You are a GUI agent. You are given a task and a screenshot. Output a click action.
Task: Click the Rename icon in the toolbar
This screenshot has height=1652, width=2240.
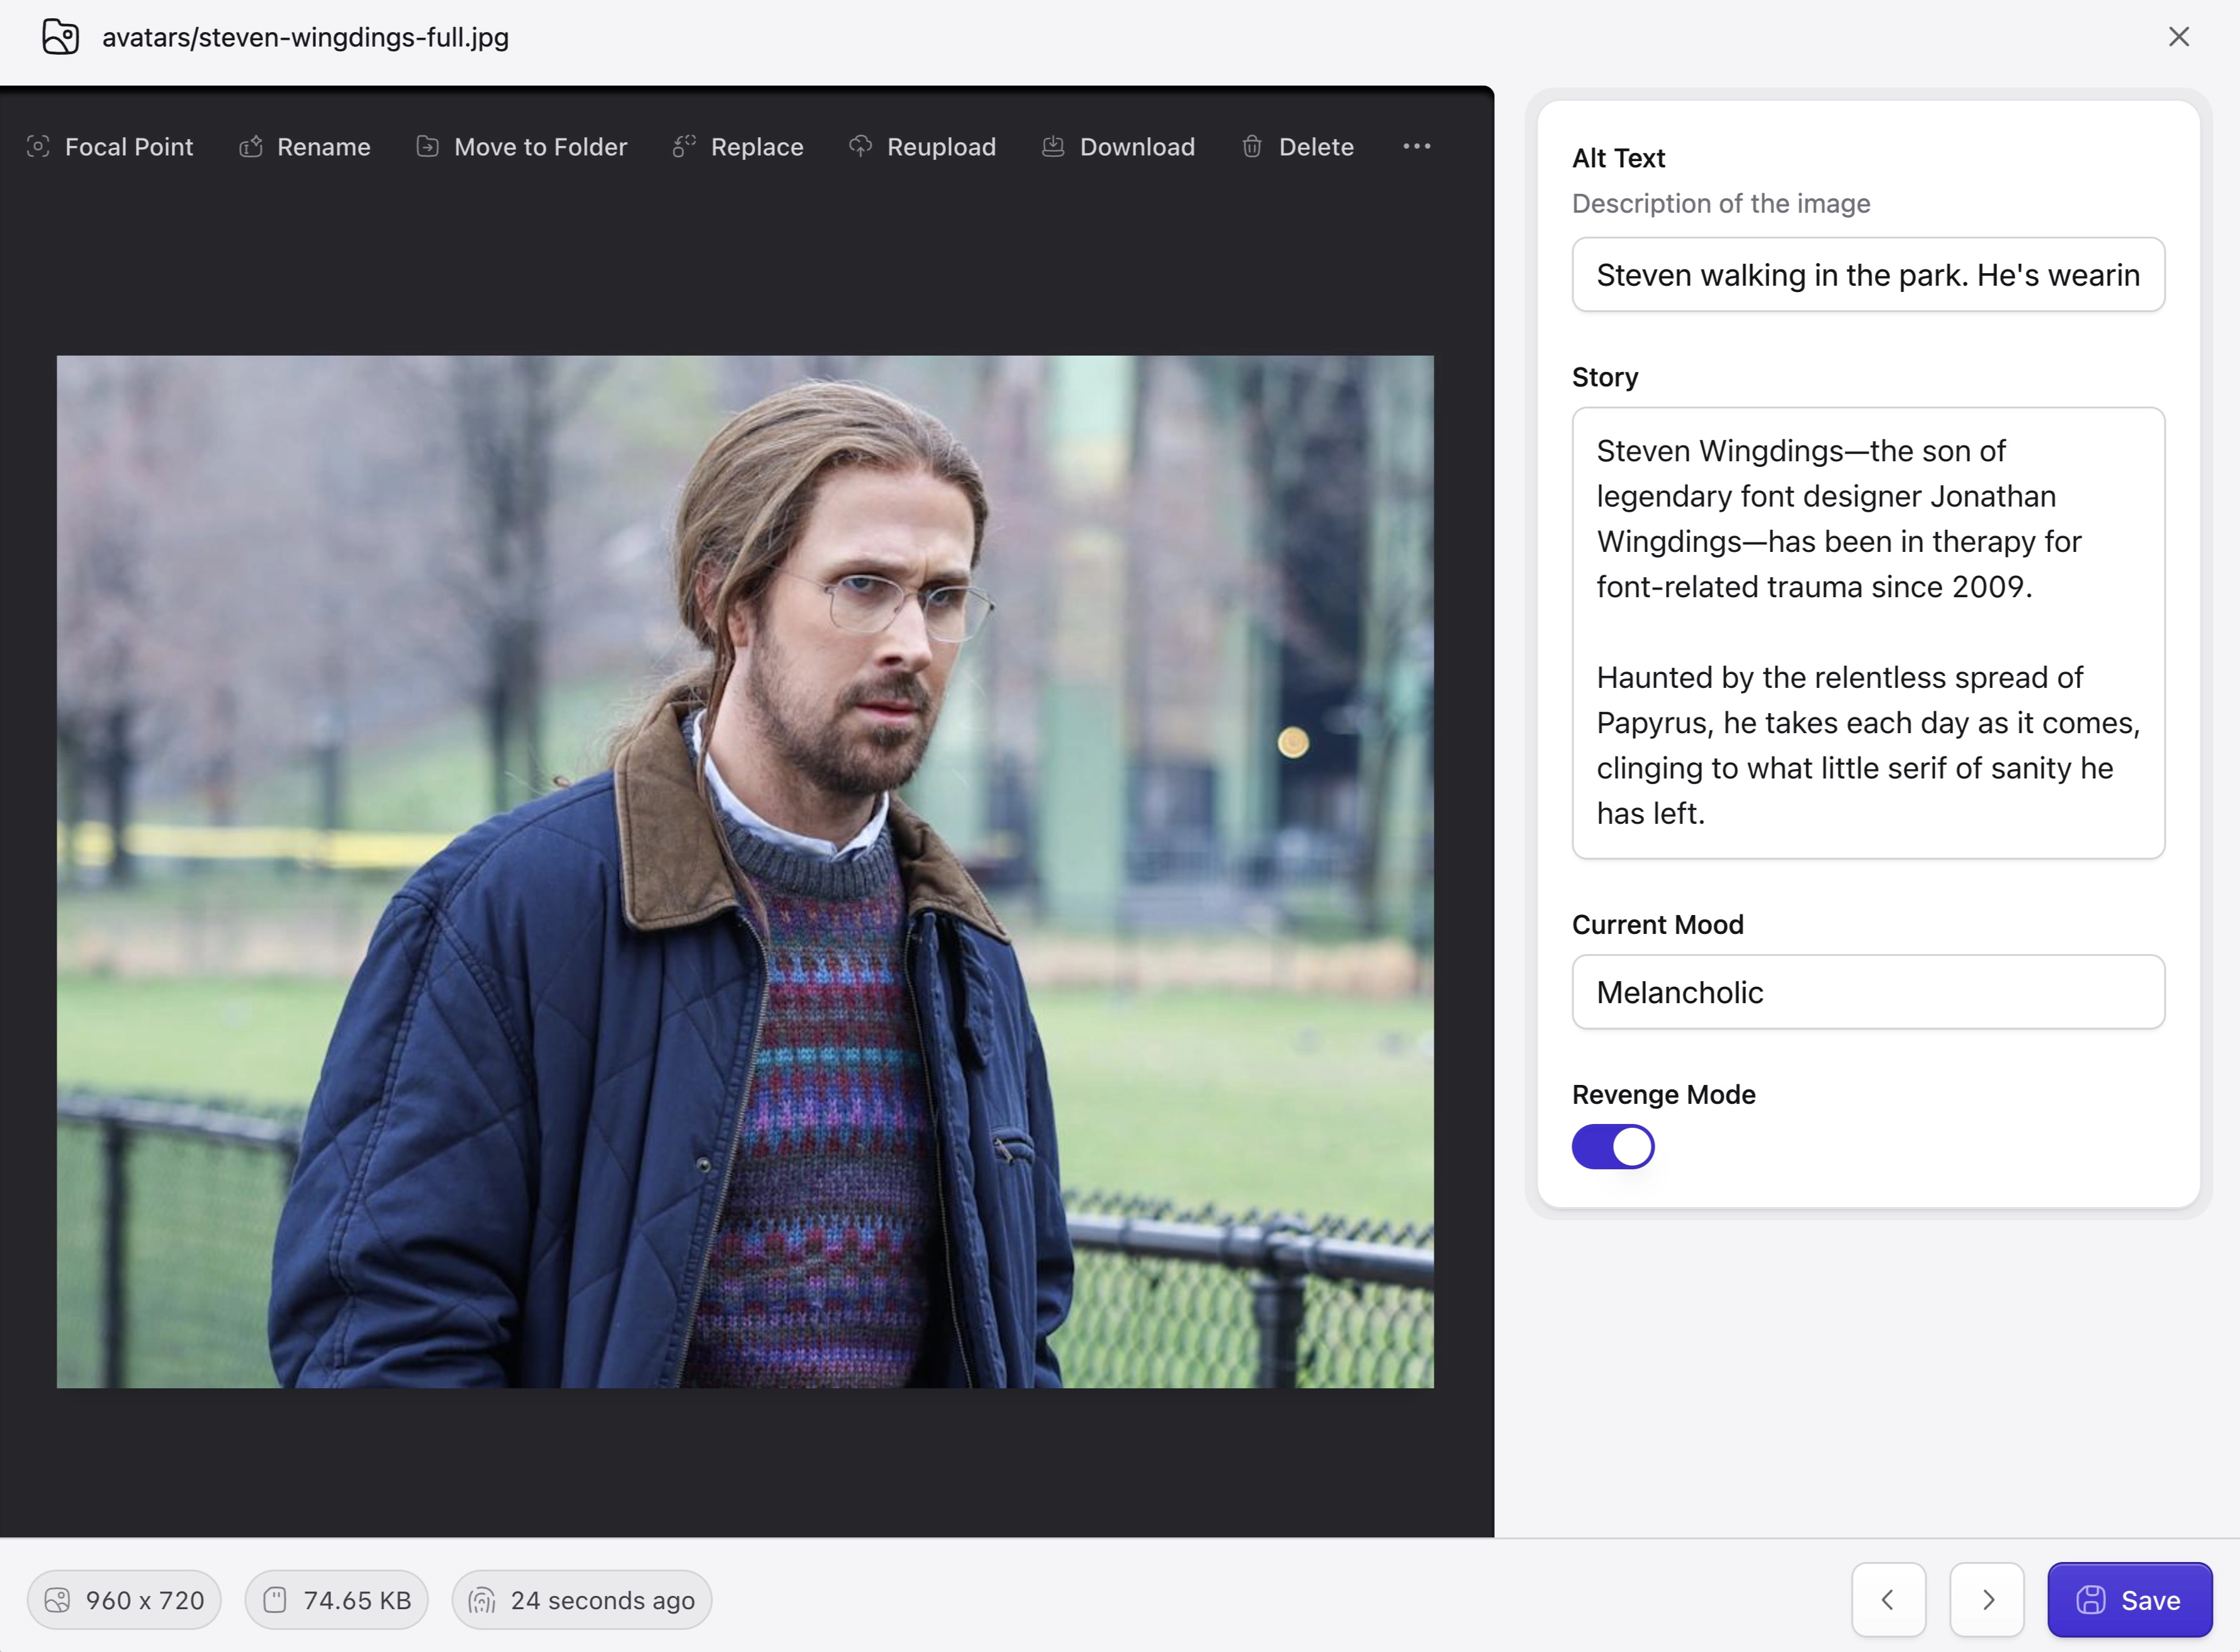pos(251,146)
